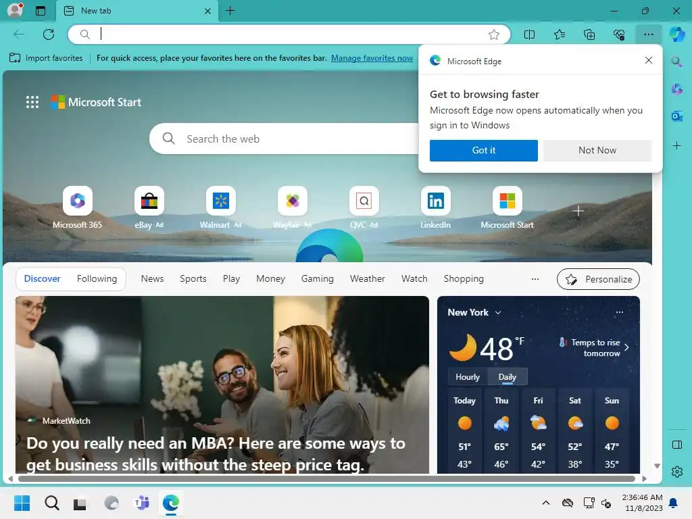Image resolution: width=692 pixels, height=519 pixels.
Task: Open Settings and more menu
Action: (x=648, y=34)
